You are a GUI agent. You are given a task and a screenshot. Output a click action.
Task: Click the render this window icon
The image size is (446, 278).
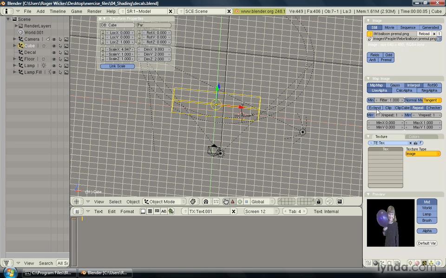click(x=340, y=202)
